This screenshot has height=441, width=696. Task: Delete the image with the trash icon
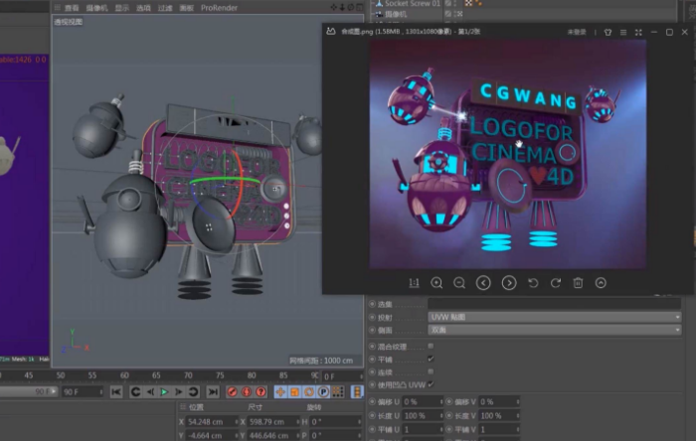click(578, 283)
